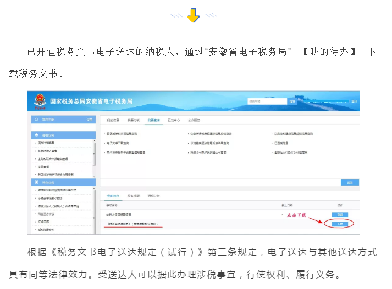Switch to 我的信息 tab
This screenshot has height=289, width=392.
tap(113, 120)
